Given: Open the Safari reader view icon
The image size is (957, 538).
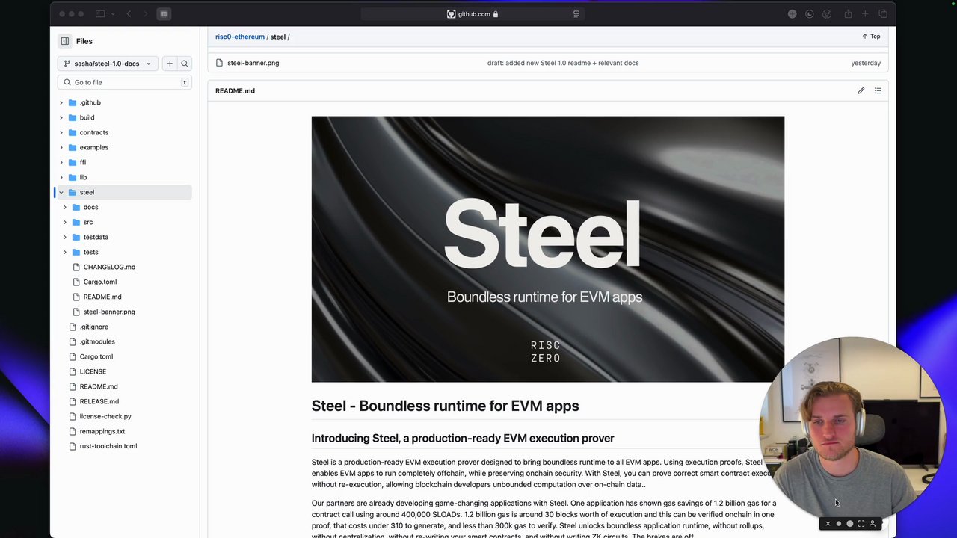Looking at the screenshot, I should (x=576, y=13).
